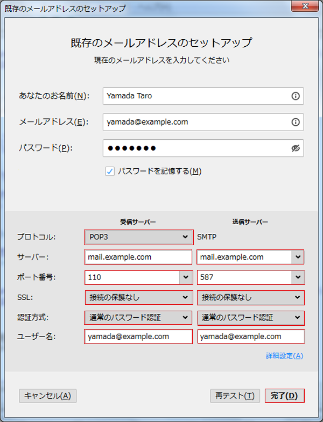The width and height of the screenshot is (323, 422).
Task: Open the outgoing port 587 dropdown
Action: (298, 277)
